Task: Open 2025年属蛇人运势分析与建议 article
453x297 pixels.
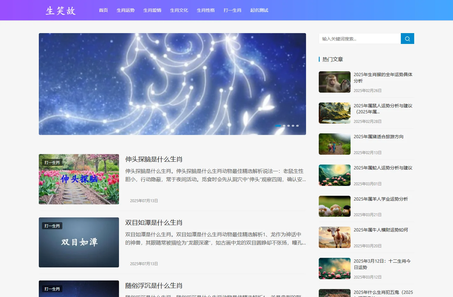Action: [x=383, y=168]
